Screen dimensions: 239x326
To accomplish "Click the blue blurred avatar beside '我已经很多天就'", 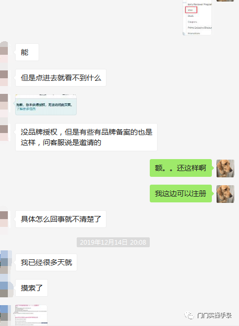I will click(x=6, y=262).
